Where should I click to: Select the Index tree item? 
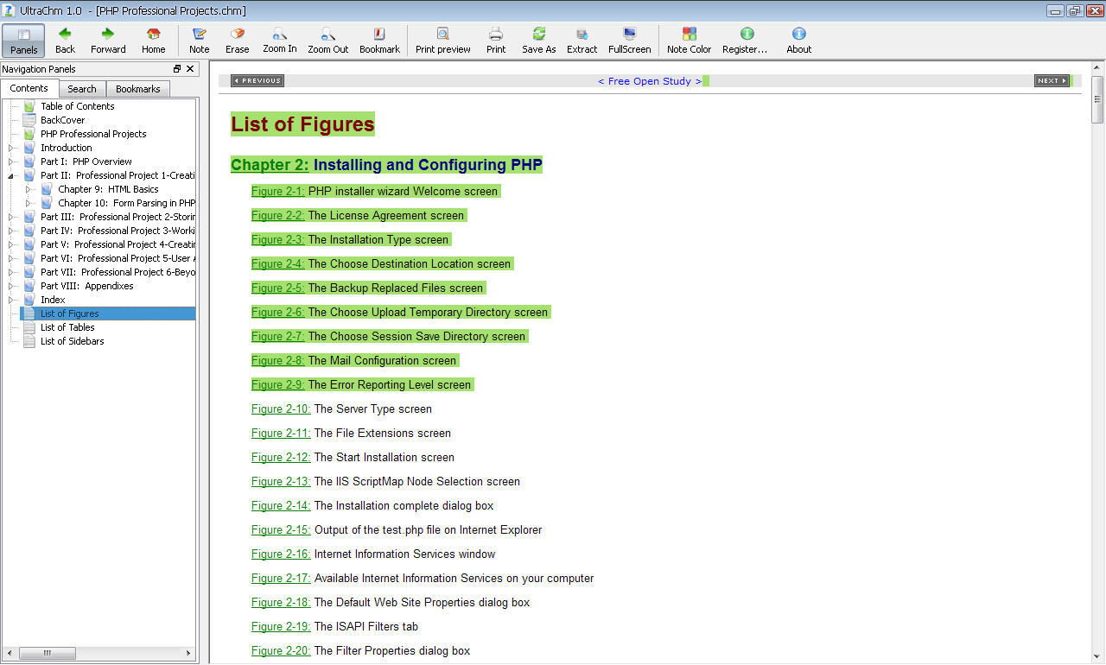53,300
